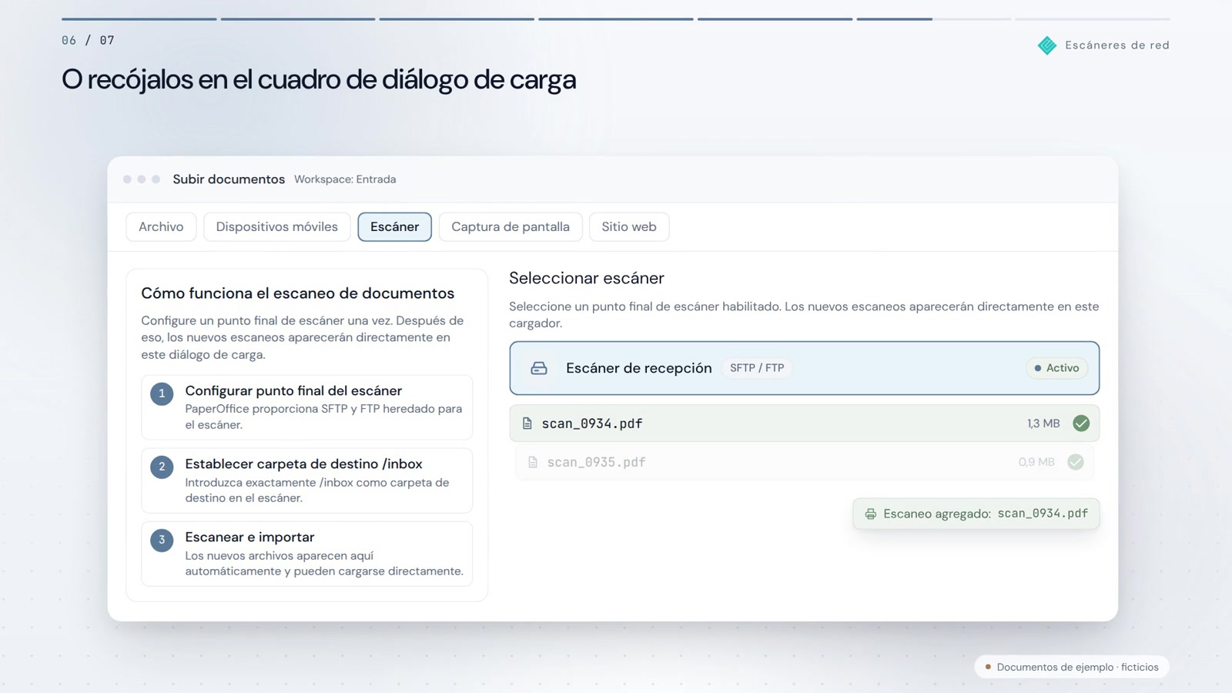
Task: Click the Activo status badge
Action: 1056,368
